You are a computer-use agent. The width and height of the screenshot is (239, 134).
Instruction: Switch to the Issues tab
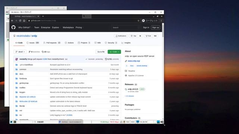coord(33,43)
